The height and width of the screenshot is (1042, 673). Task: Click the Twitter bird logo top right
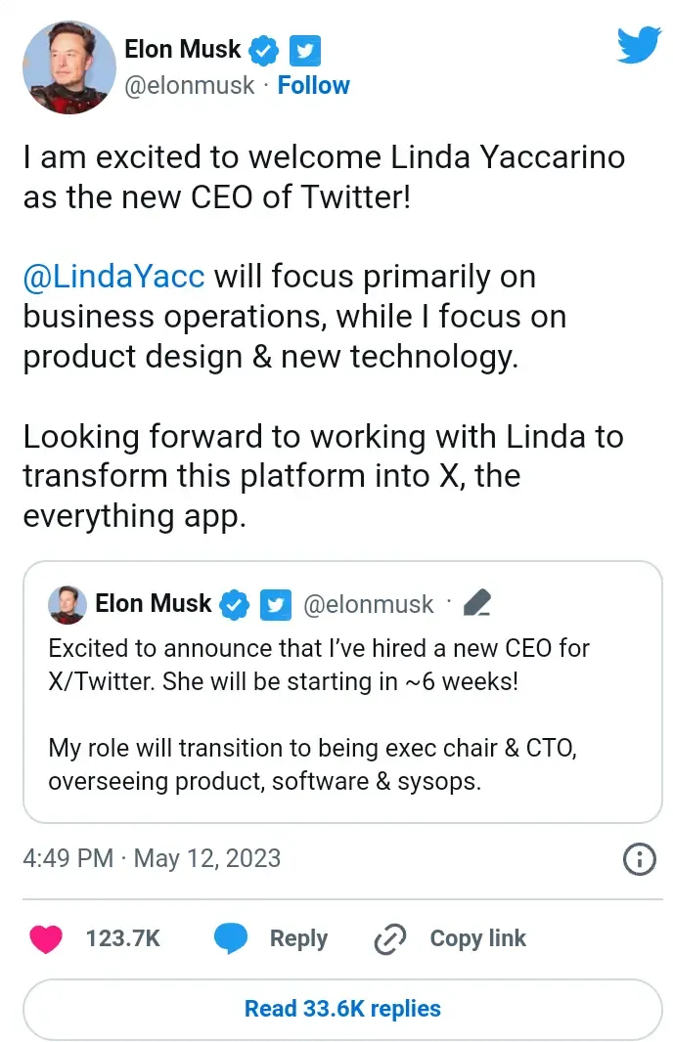pyautogui.click(x=638, y=45)
